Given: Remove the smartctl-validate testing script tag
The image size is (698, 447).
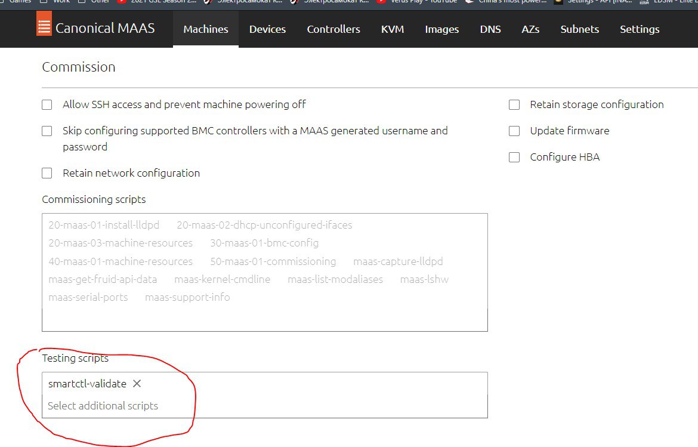Looking at the screenshot, I should [137, 384].
